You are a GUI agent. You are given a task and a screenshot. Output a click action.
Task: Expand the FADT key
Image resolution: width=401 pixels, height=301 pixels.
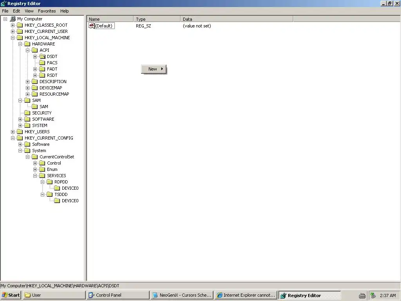click(x=35, y=69)
